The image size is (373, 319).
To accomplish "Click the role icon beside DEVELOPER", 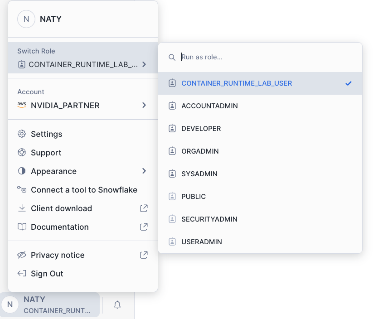I will click(x=172, y=128).
